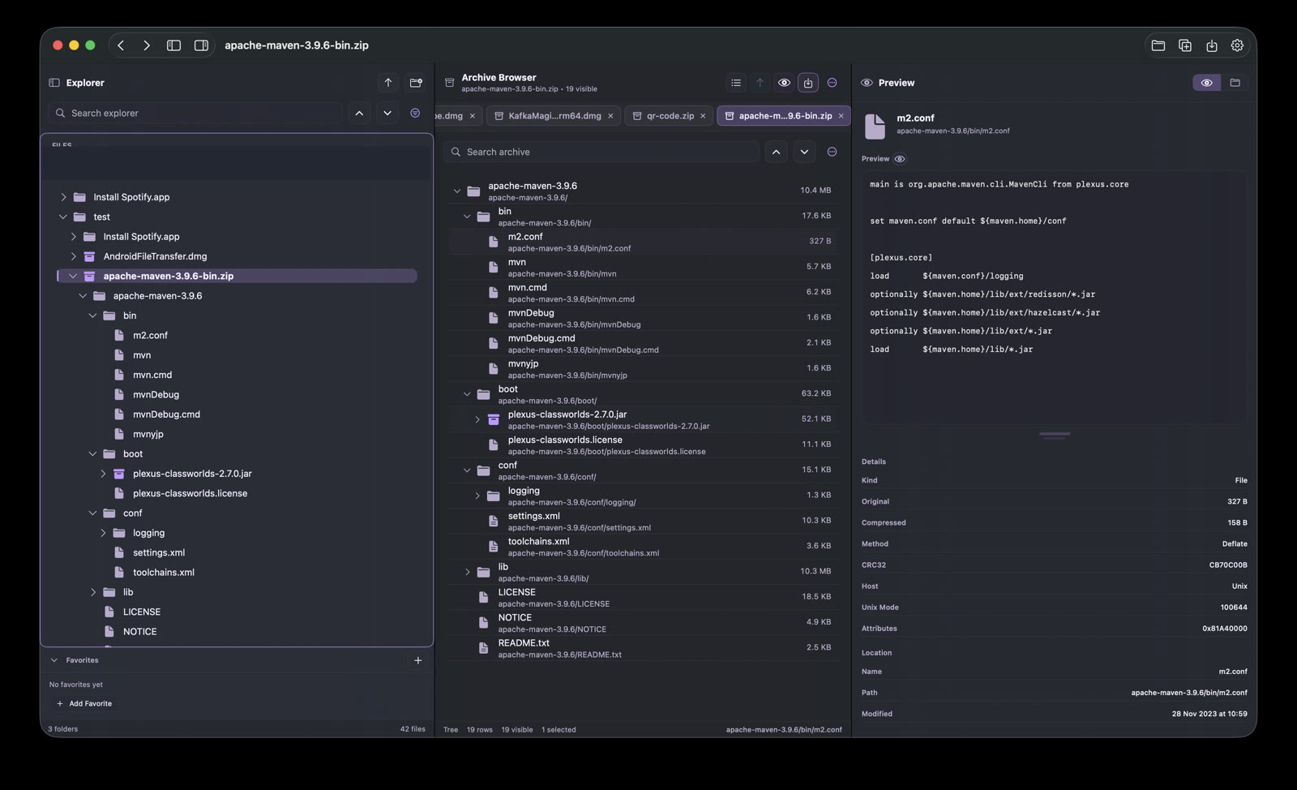Image resolution: width=1297 pixels, height=790 pixels.
Task: Click the extract button in the Archive Browser toolbar
Action: point(808,83)
